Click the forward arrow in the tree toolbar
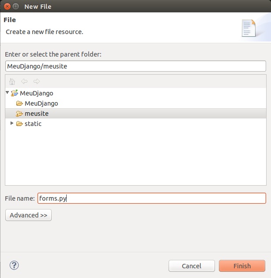This screenshot has width=271, height=278. pos(37,82)
